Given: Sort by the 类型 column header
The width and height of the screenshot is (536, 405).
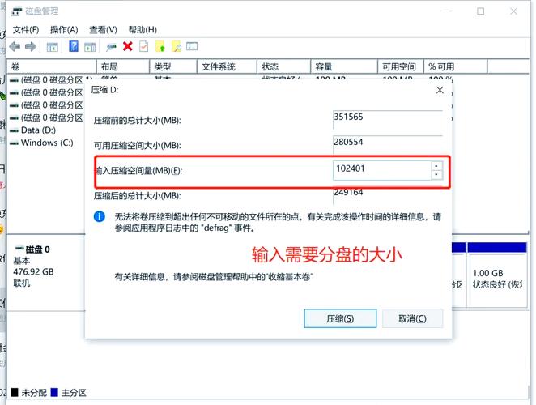Looking at the screenshot, I should pyautogui.click(x=173, y=66).
